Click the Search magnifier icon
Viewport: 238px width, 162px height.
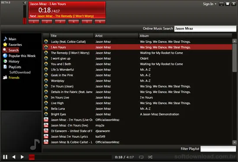[5, 50]
